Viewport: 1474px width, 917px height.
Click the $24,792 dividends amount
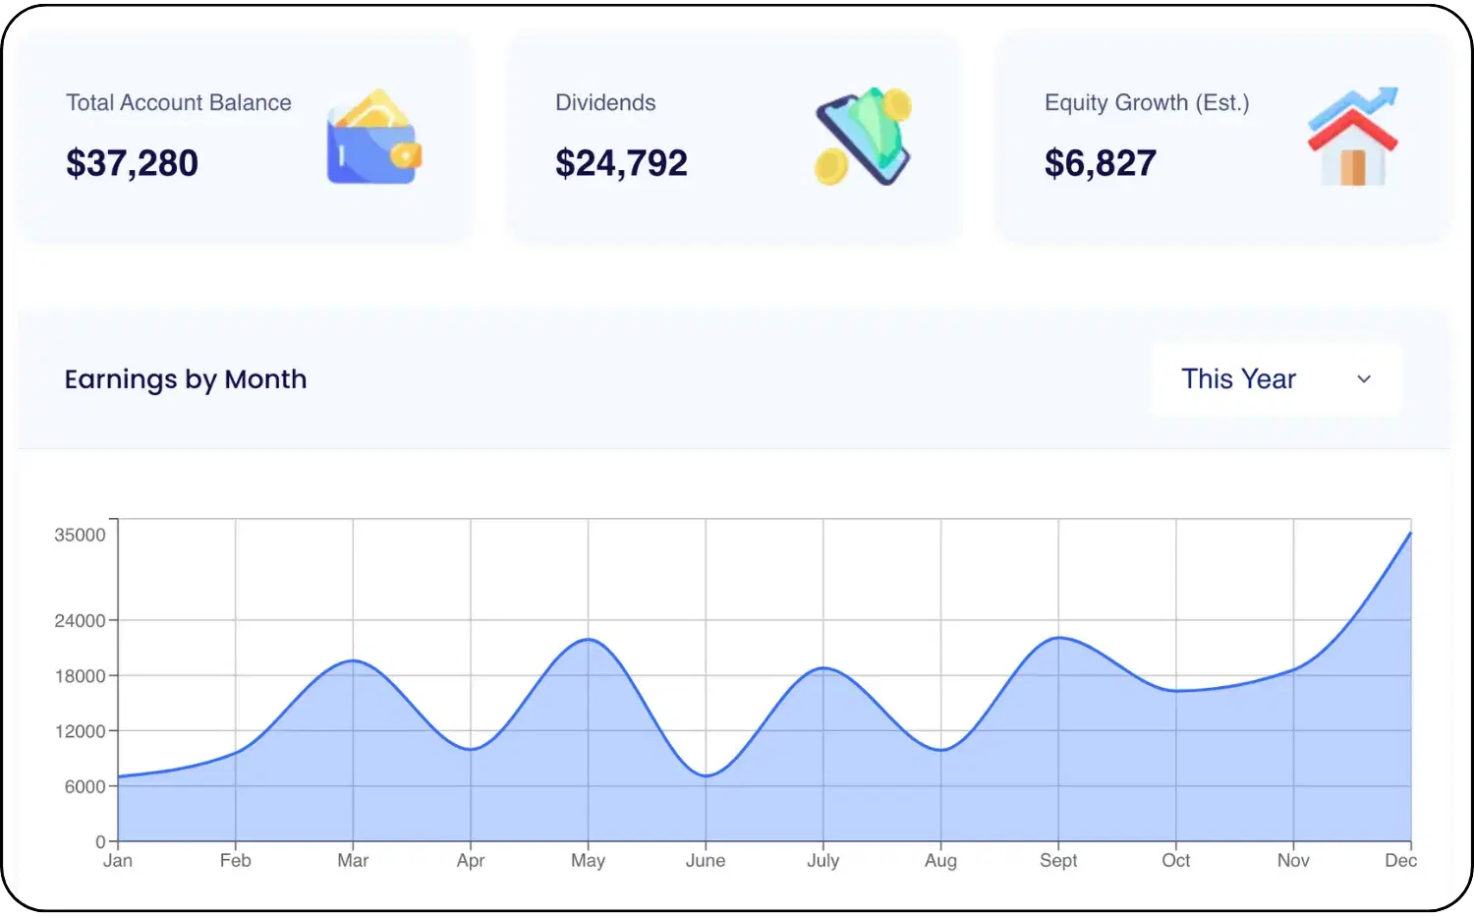(x=621, y=163)
